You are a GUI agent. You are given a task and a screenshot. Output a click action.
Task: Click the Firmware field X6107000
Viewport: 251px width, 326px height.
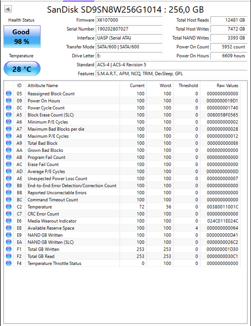[129, 20]
